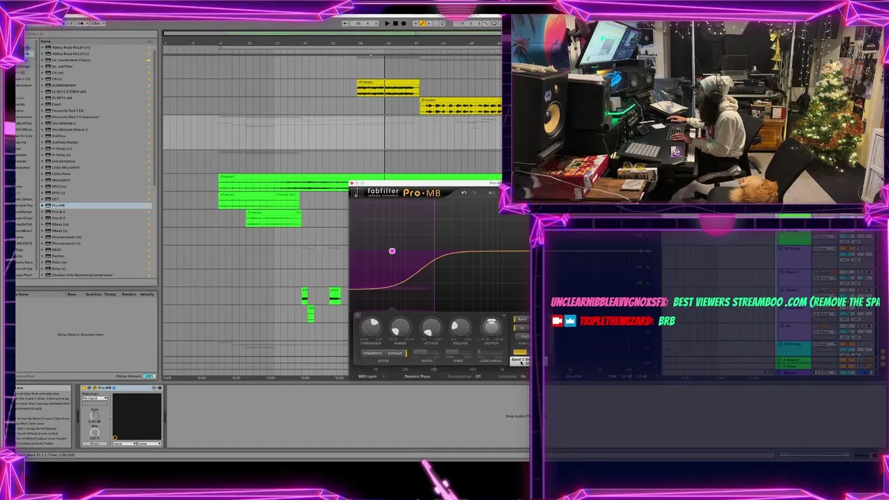The image size is (889, 500).
Task: Select Abbey Road RS124 (m) in browser
Action: click(x=71, y=47)
